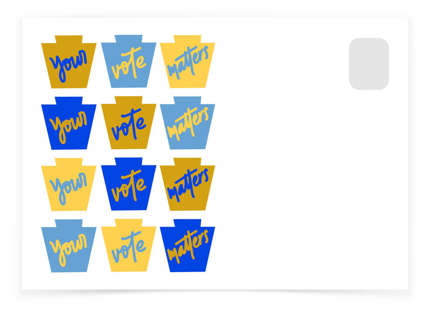
Task: Click the pale yellow 'vote' keystone badge
Action: tap(128, 245)
